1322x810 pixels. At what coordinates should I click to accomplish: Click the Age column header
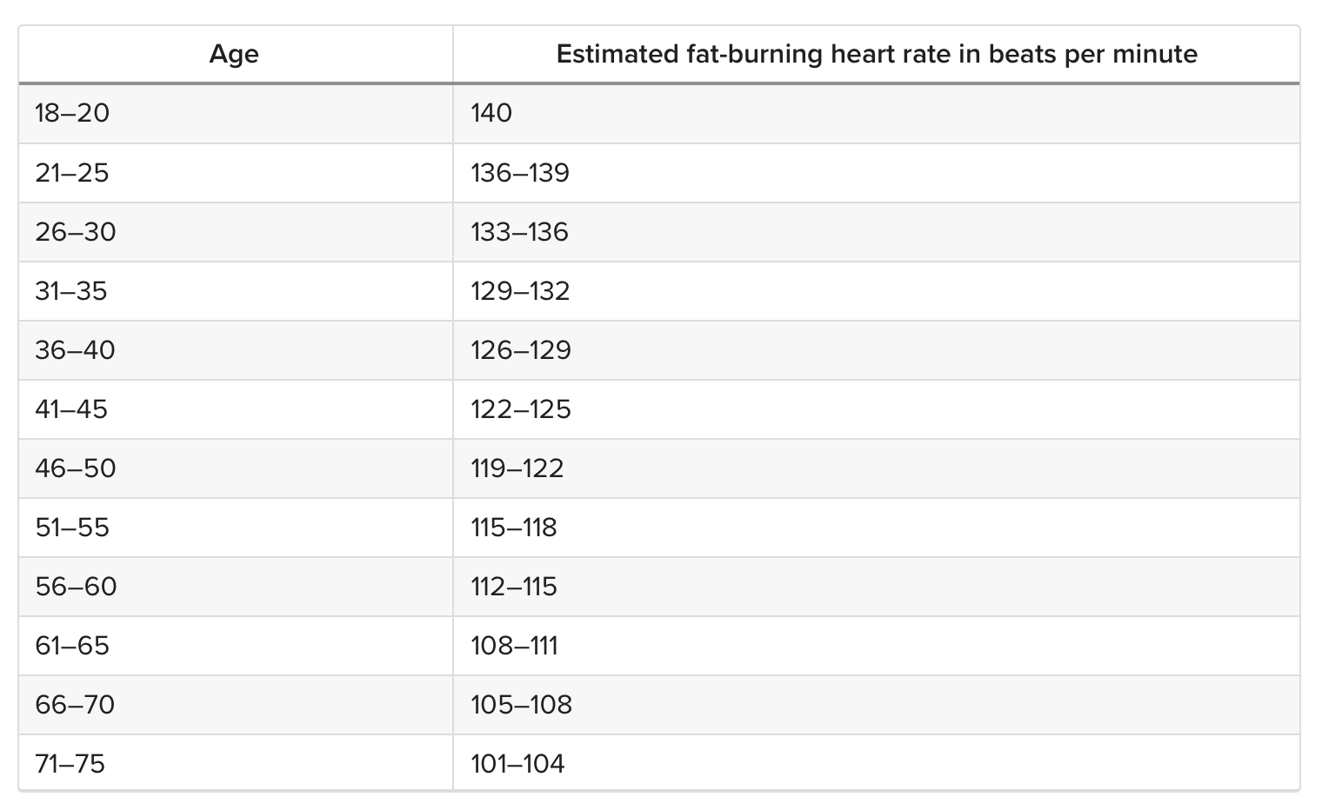click(234, 55)
